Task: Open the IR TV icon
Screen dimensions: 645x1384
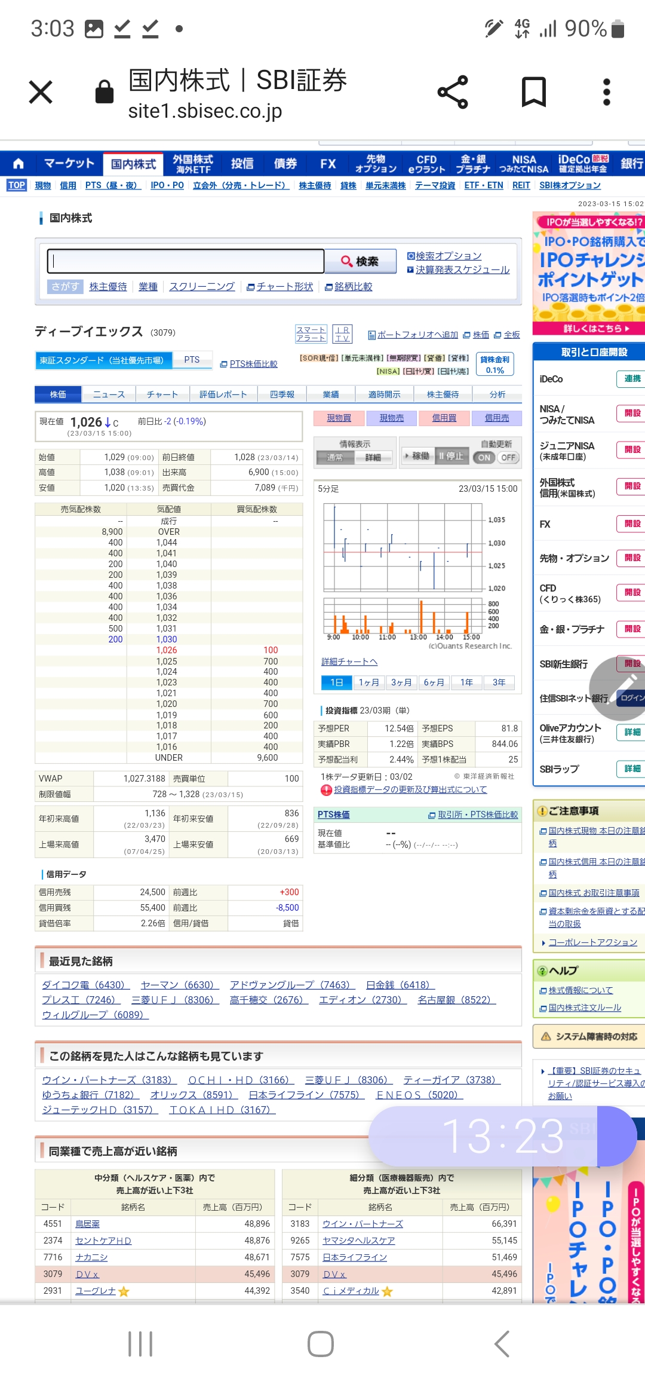Action: [x=342, y=333]
